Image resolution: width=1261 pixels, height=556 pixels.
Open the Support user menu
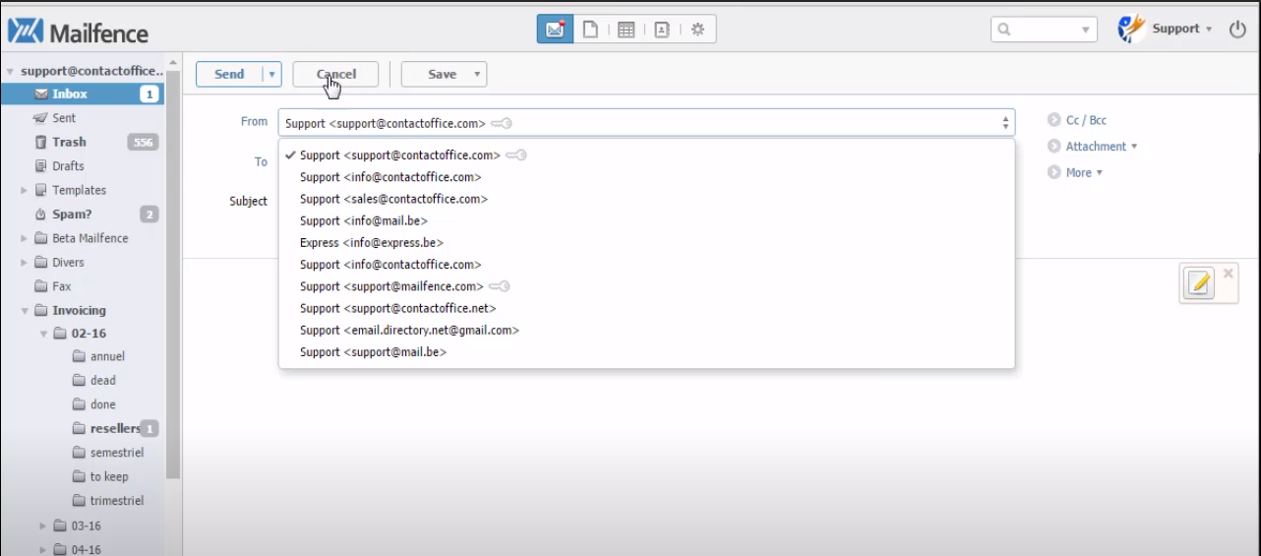tap(1181, 29)
